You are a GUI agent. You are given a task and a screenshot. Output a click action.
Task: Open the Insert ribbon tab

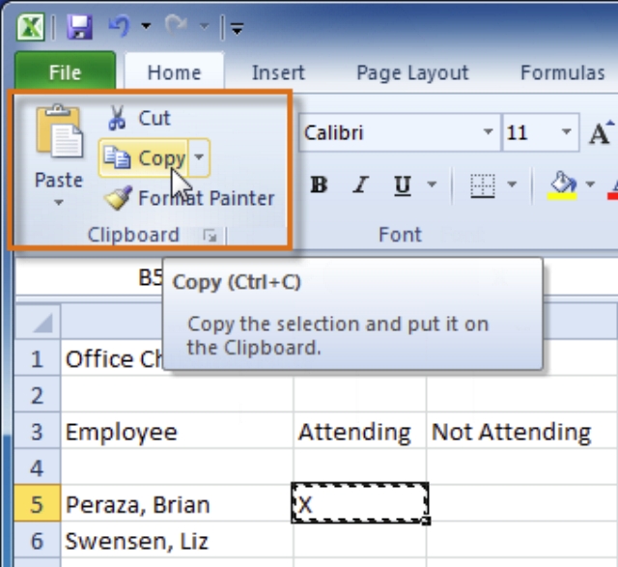tap(278, 72)
